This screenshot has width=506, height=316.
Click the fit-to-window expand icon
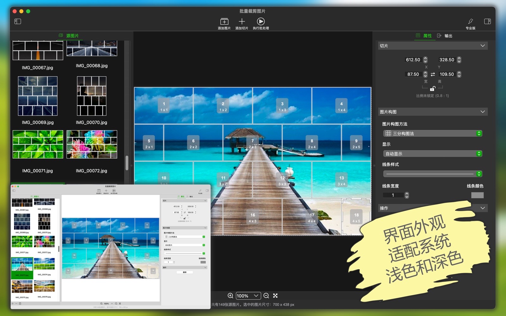point(275,296)
